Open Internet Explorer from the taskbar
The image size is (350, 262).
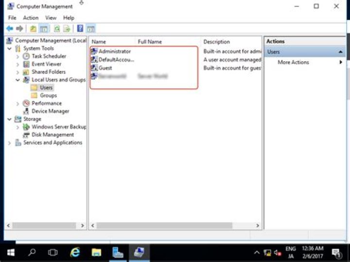tap(75, 252)
